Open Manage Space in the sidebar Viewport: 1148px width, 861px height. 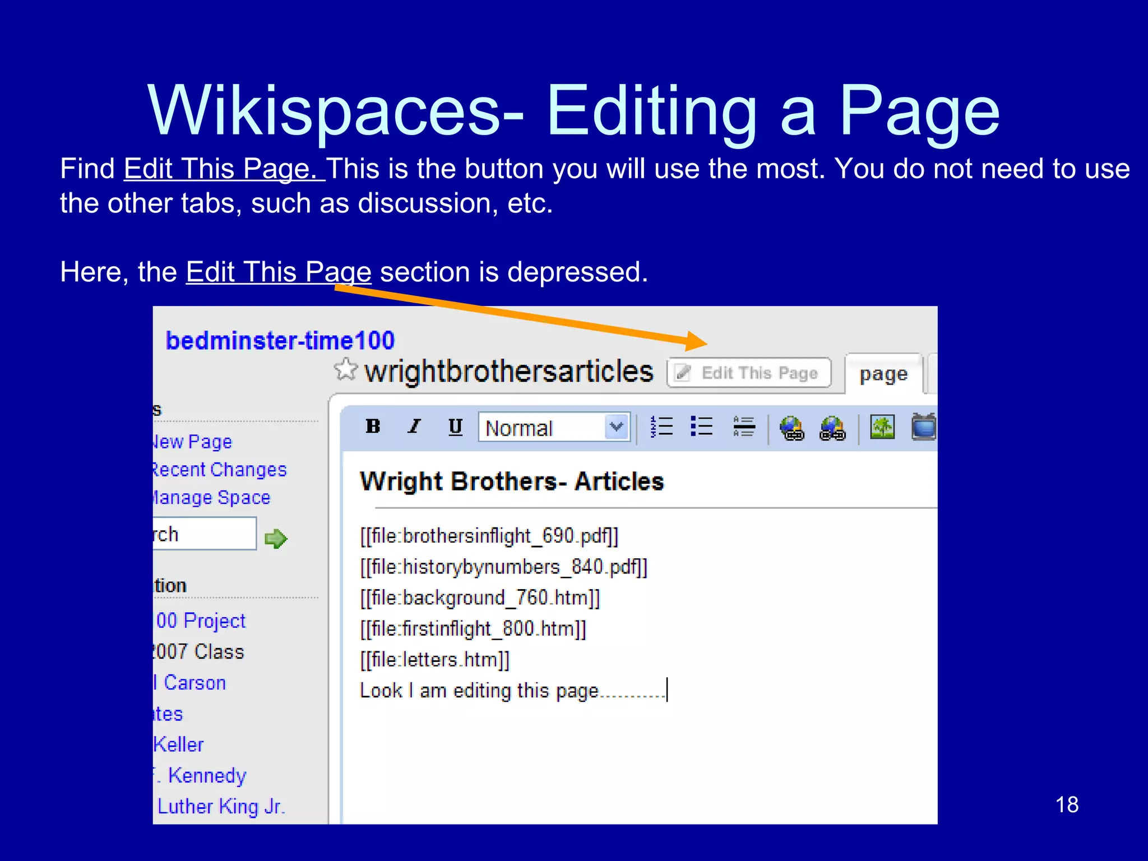click(212, 498)
